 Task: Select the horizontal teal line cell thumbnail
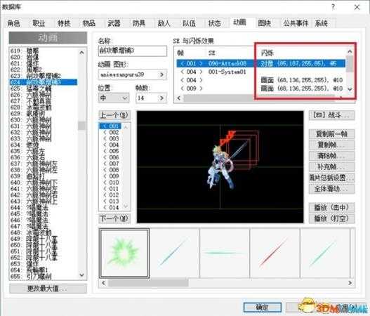(x=225, y=254)
